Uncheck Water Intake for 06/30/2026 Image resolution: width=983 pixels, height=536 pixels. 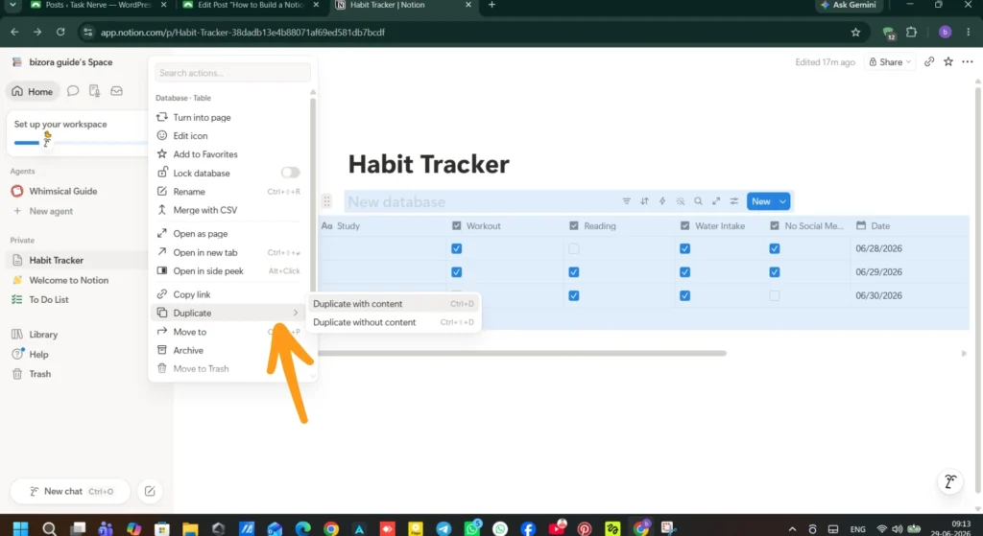point(684,295)
